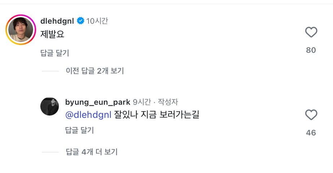The image size is (333, 173).
Task: View the 80 likes count
Action: click(311, 50)
